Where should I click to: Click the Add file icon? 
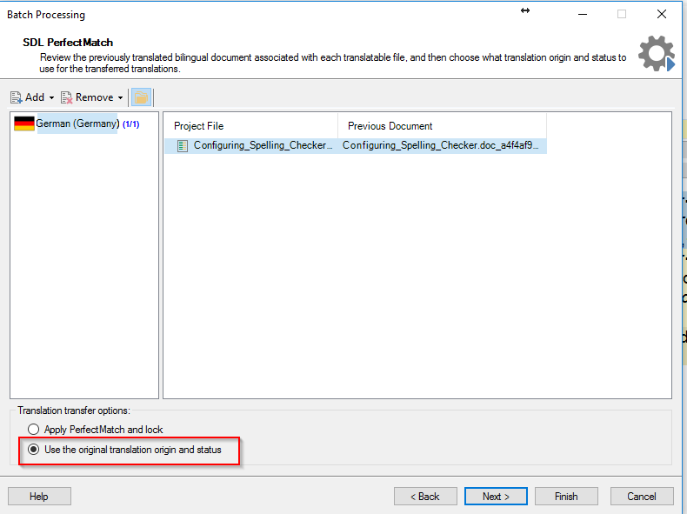click(x=17, y=97)
